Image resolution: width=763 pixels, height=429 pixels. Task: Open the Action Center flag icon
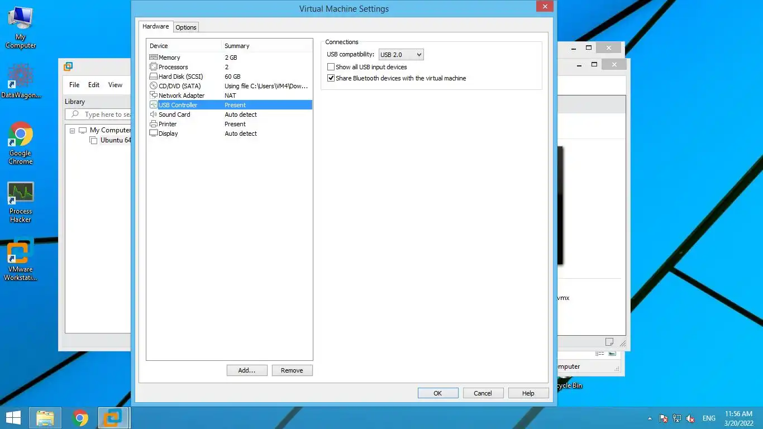pyautogui.click(x=664, y=418)
